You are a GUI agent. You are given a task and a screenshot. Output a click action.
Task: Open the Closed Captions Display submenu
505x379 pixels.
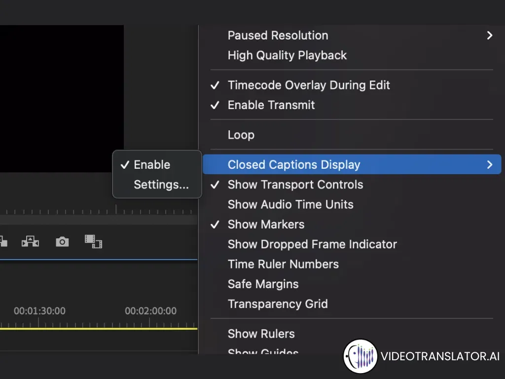[352, 165]
